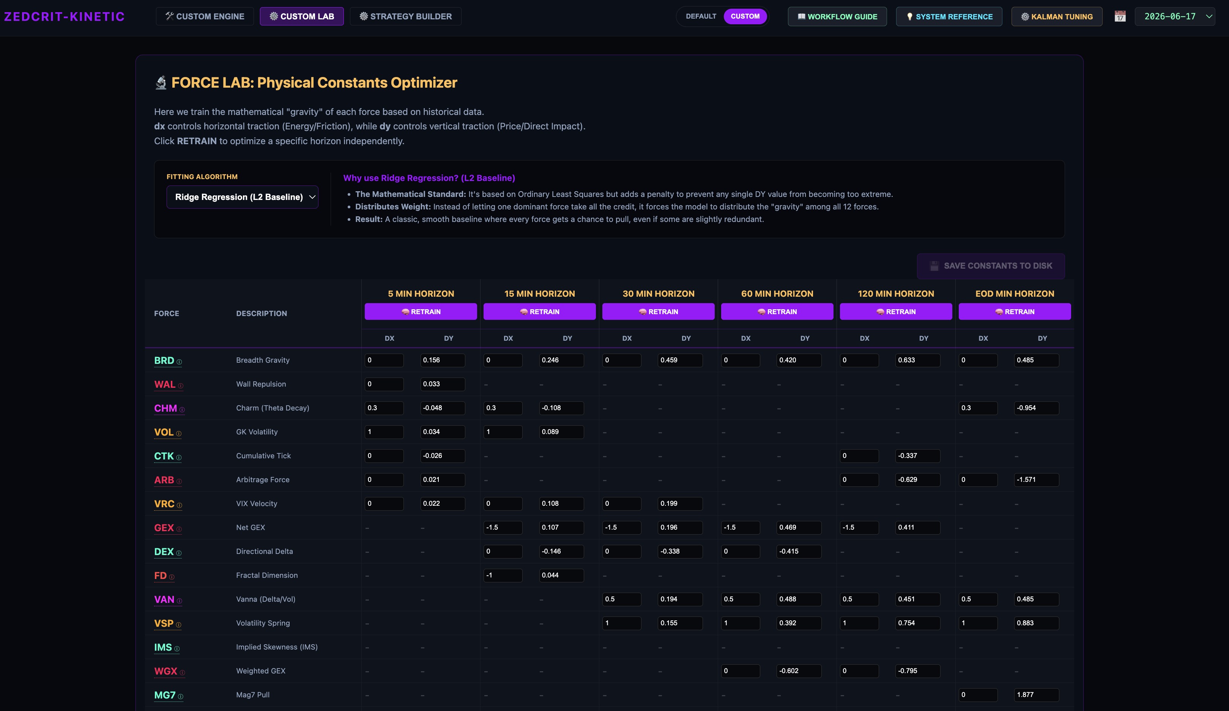The width and height of the screenshot is (1229, 711).
Task: Click BRD 5 min DY field 0.156
Action: tap(442, 360)
